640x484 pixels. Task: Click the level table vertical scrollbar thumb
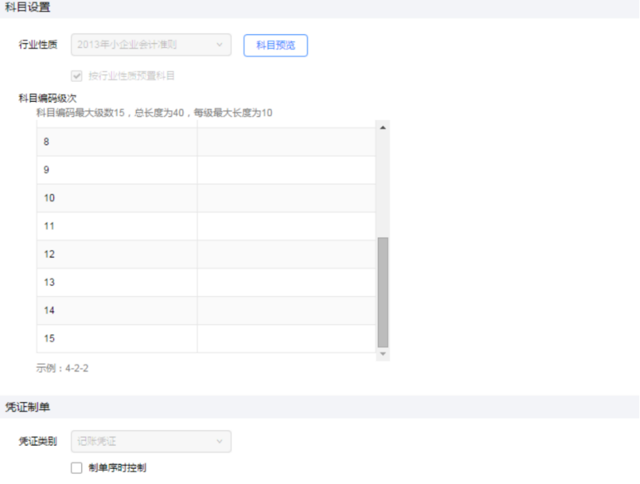click(x=383, y=293)
